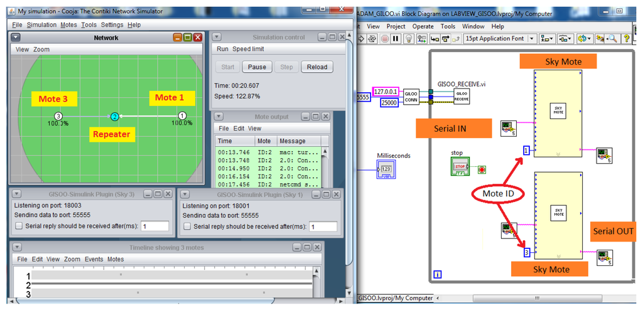Viewport: 643px width, 313px height.
Task: Click the LabVIEW Run Continuously icon
Action: tap(371, 39)
